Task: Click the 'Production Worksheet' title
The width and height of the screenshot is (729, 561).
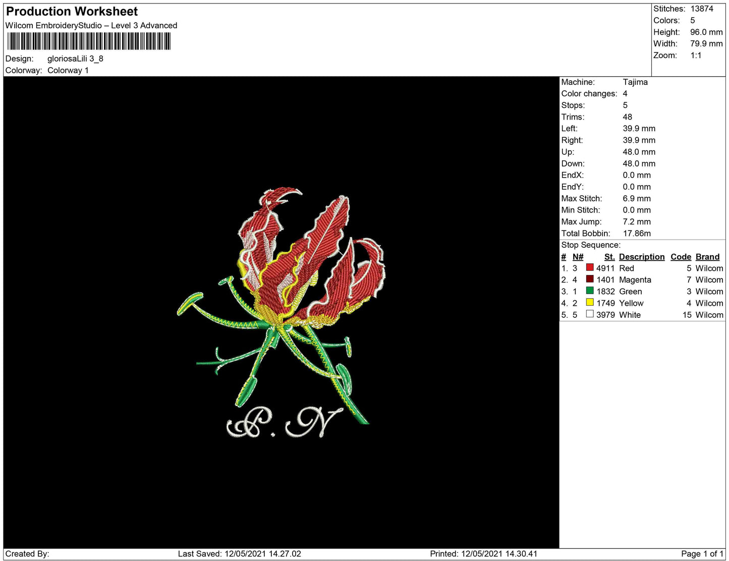Action: 72,12
